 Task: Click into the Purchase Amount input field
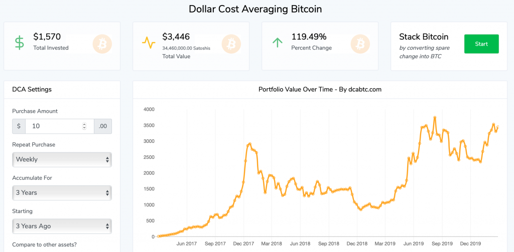(53, 126)
